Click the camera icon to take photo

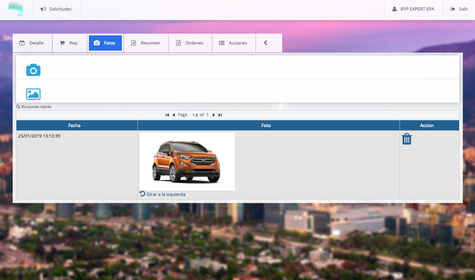click(33, 70)
